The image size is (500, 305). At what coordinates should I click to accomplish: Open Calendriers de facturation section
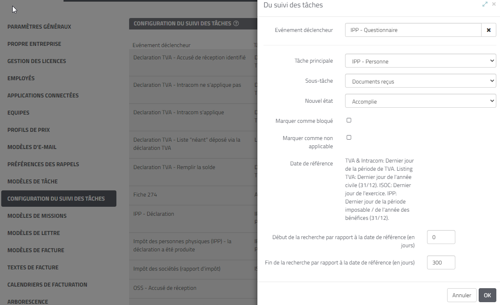(x=47, y=285)
